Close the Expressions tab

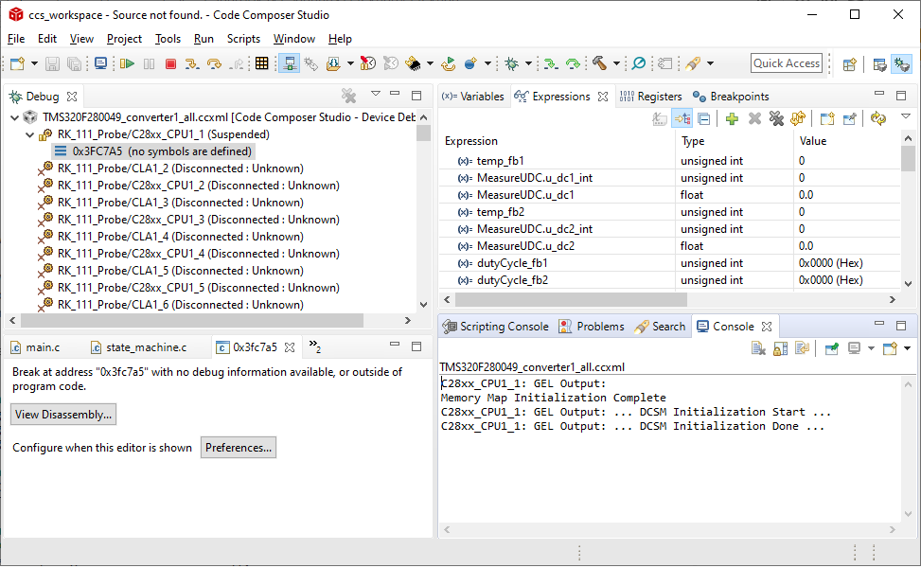603,97
